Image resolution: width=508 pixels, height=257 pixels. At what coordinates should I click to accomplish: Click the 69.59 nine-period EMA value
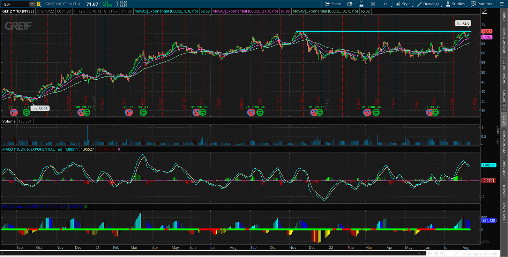[205, 11]
